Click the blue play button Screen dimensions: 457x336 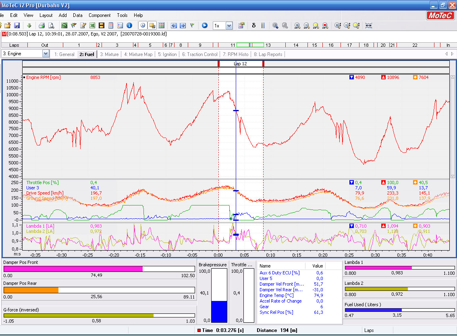click(205, 26)
